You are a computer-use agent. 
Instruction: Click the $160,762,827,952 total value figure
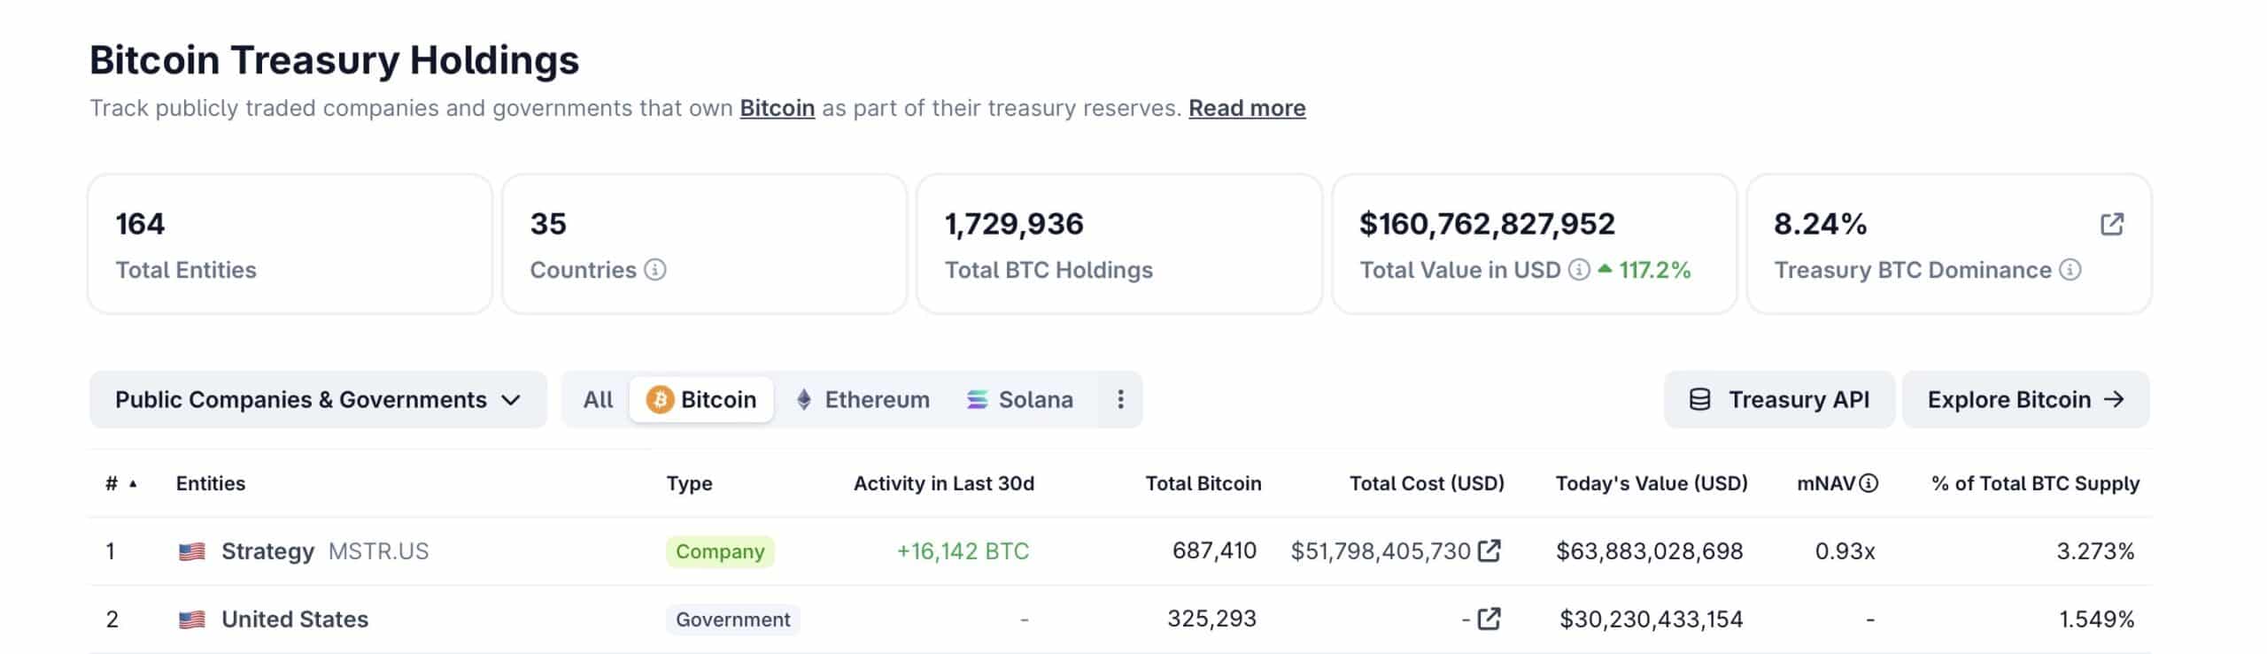coord(1487,224)
